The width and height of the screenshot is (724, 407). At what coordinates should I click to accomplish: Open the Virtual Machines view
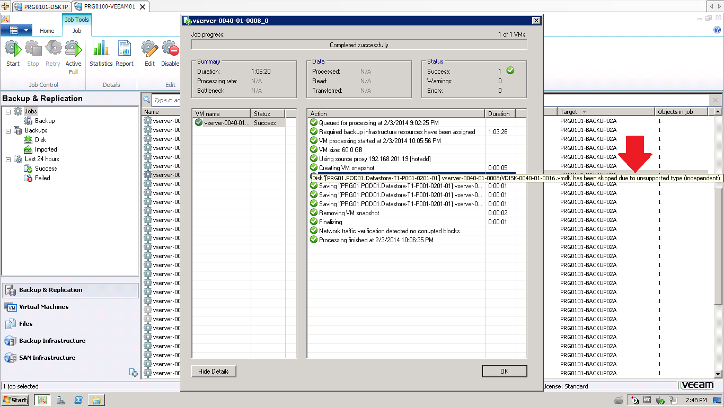70,307
